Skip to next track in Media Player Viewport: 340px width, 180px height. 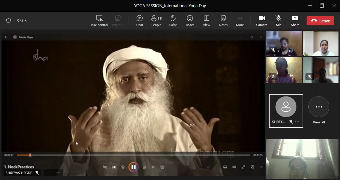coord(153,167)
